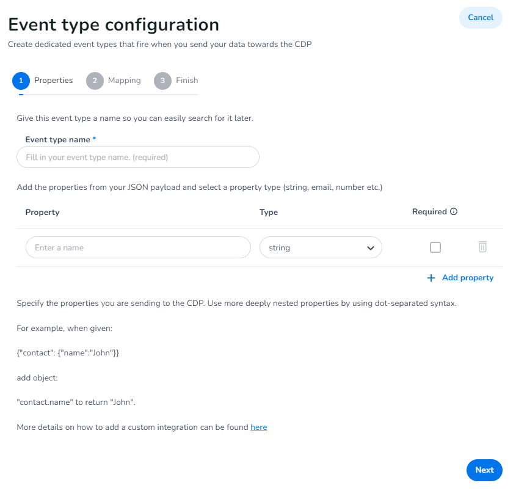
Task: Click the Add property text link
Action: (468, 278)
